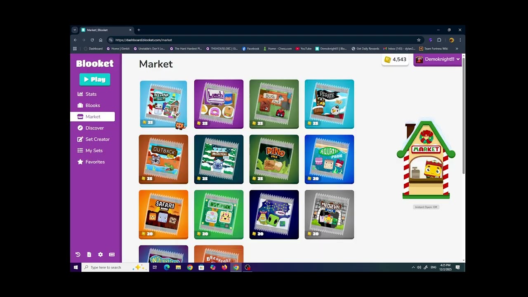Open the Home - Chess.com bookmark

[277, 49]
